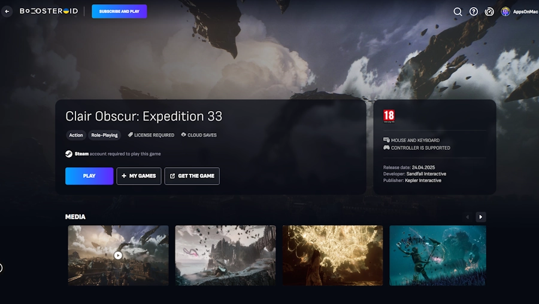Go back using the arrow icon
This screenshot has width=539, height=304.
pyautogui.click(x=7, y=11)
